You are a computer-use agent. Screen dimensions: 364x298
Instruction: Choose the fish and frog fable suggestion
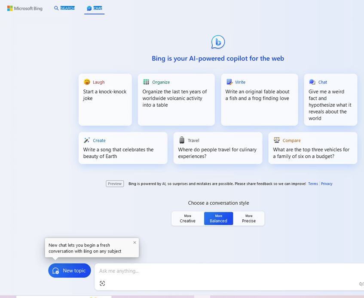click(x=260, y=100)
